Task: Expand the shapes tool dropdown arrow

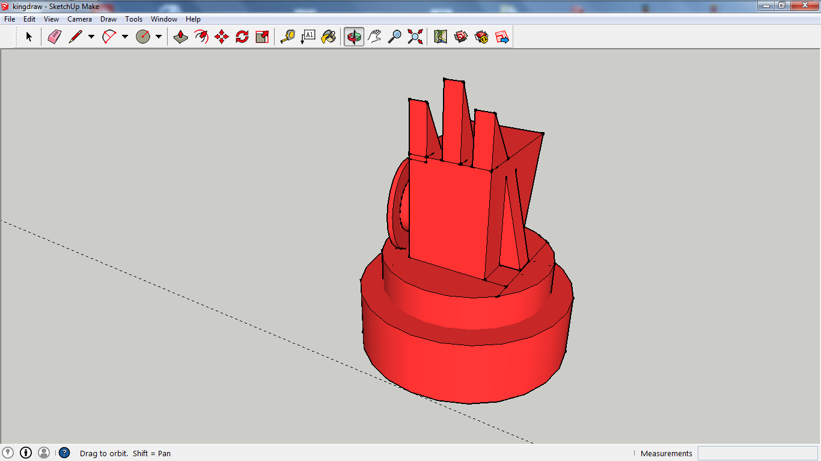Action: [x=159, y=37]
